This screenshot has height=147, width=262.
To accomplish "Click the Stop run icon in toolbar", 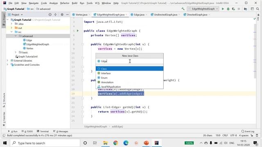I will coord(239,9).
